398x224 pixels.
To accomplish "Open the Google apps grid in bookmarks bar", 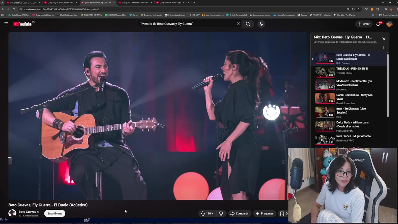I will point(2,15).
